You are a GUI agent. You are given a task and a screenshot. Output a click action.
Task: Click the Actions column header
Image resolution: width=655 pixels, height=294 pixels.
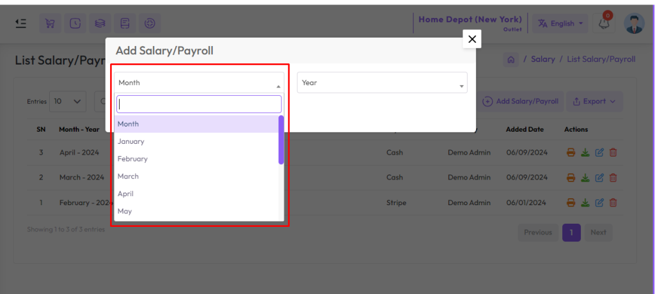click(576, 130)
